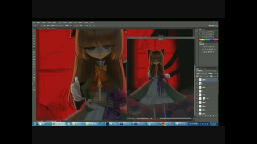Hide the layer that has a mask thumbnail
Viewport: 257px width, 144px height.
(x=197, y=99)
